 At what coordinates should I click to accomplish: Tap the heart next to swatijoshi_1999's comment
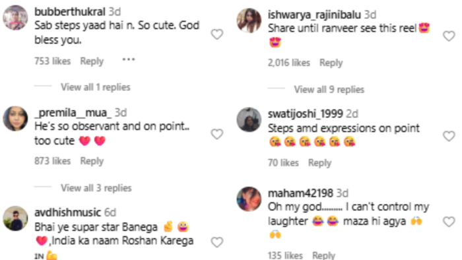point(449,136)
